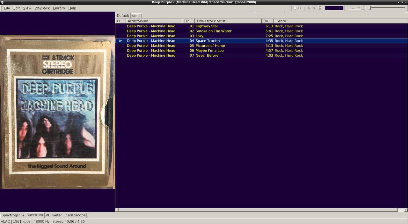Click the Stop playback button
Image resolution: width=408 pixels, height=224 pixels.
(x=295, y=8)
